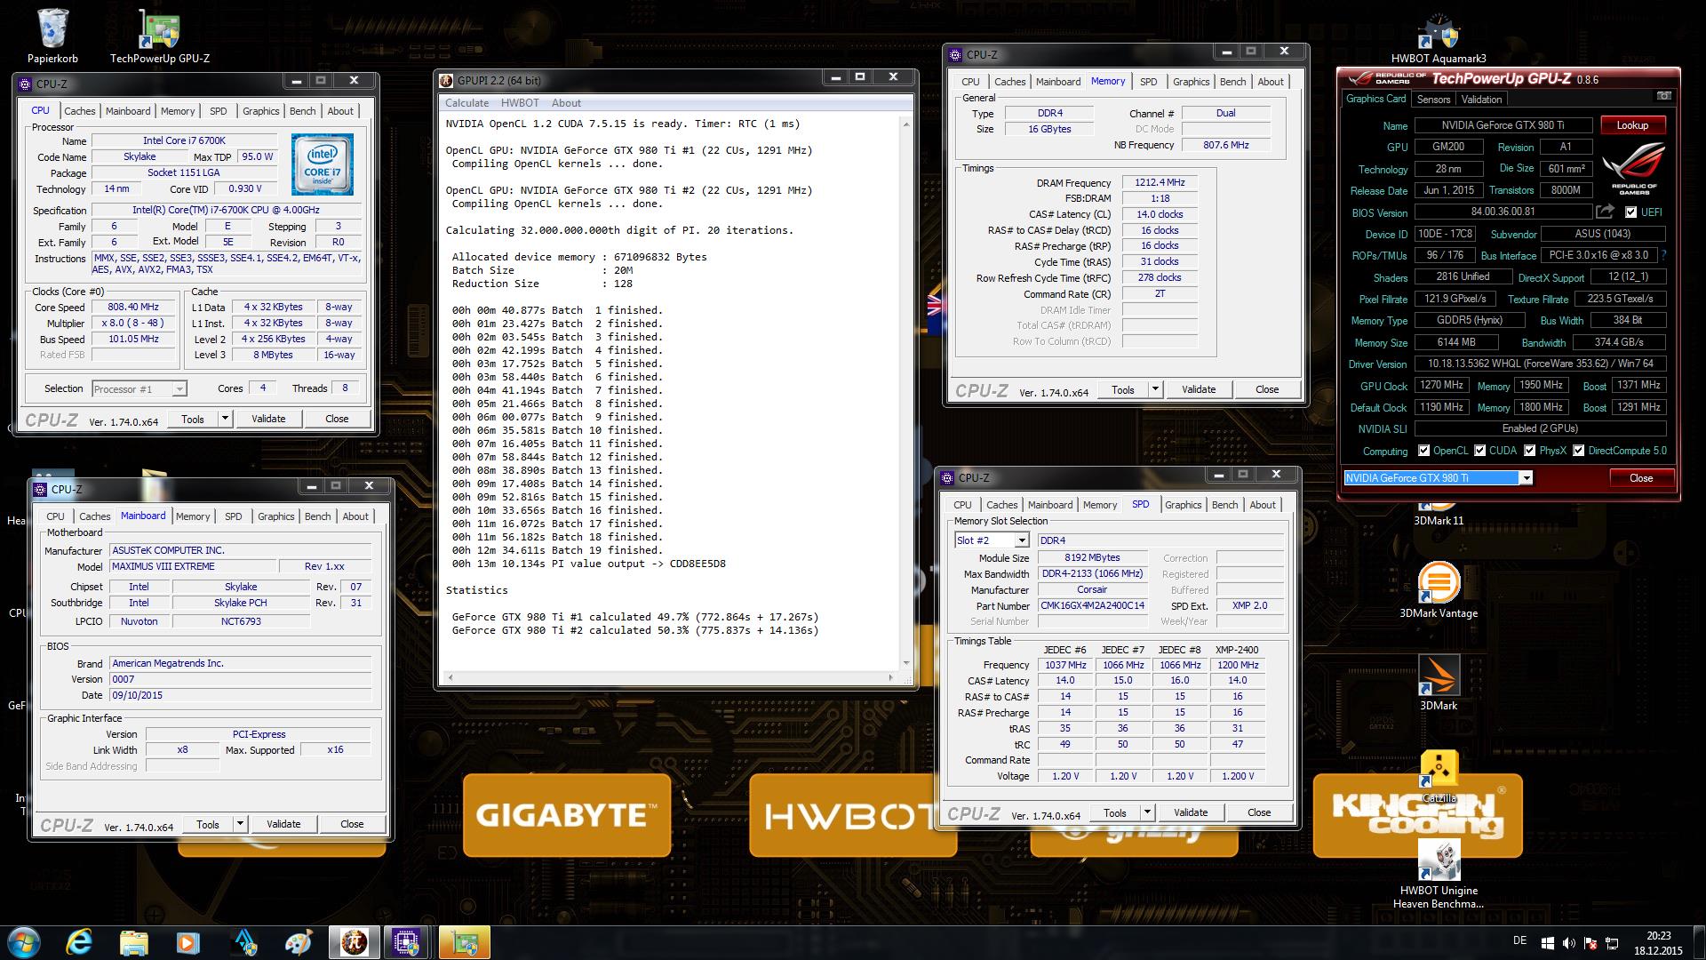Image resolution: width=1706 pixels, height=960 pixels.
Task: Switch to Validation tab in GPU-Z
Action: [x=1481, y=100]
